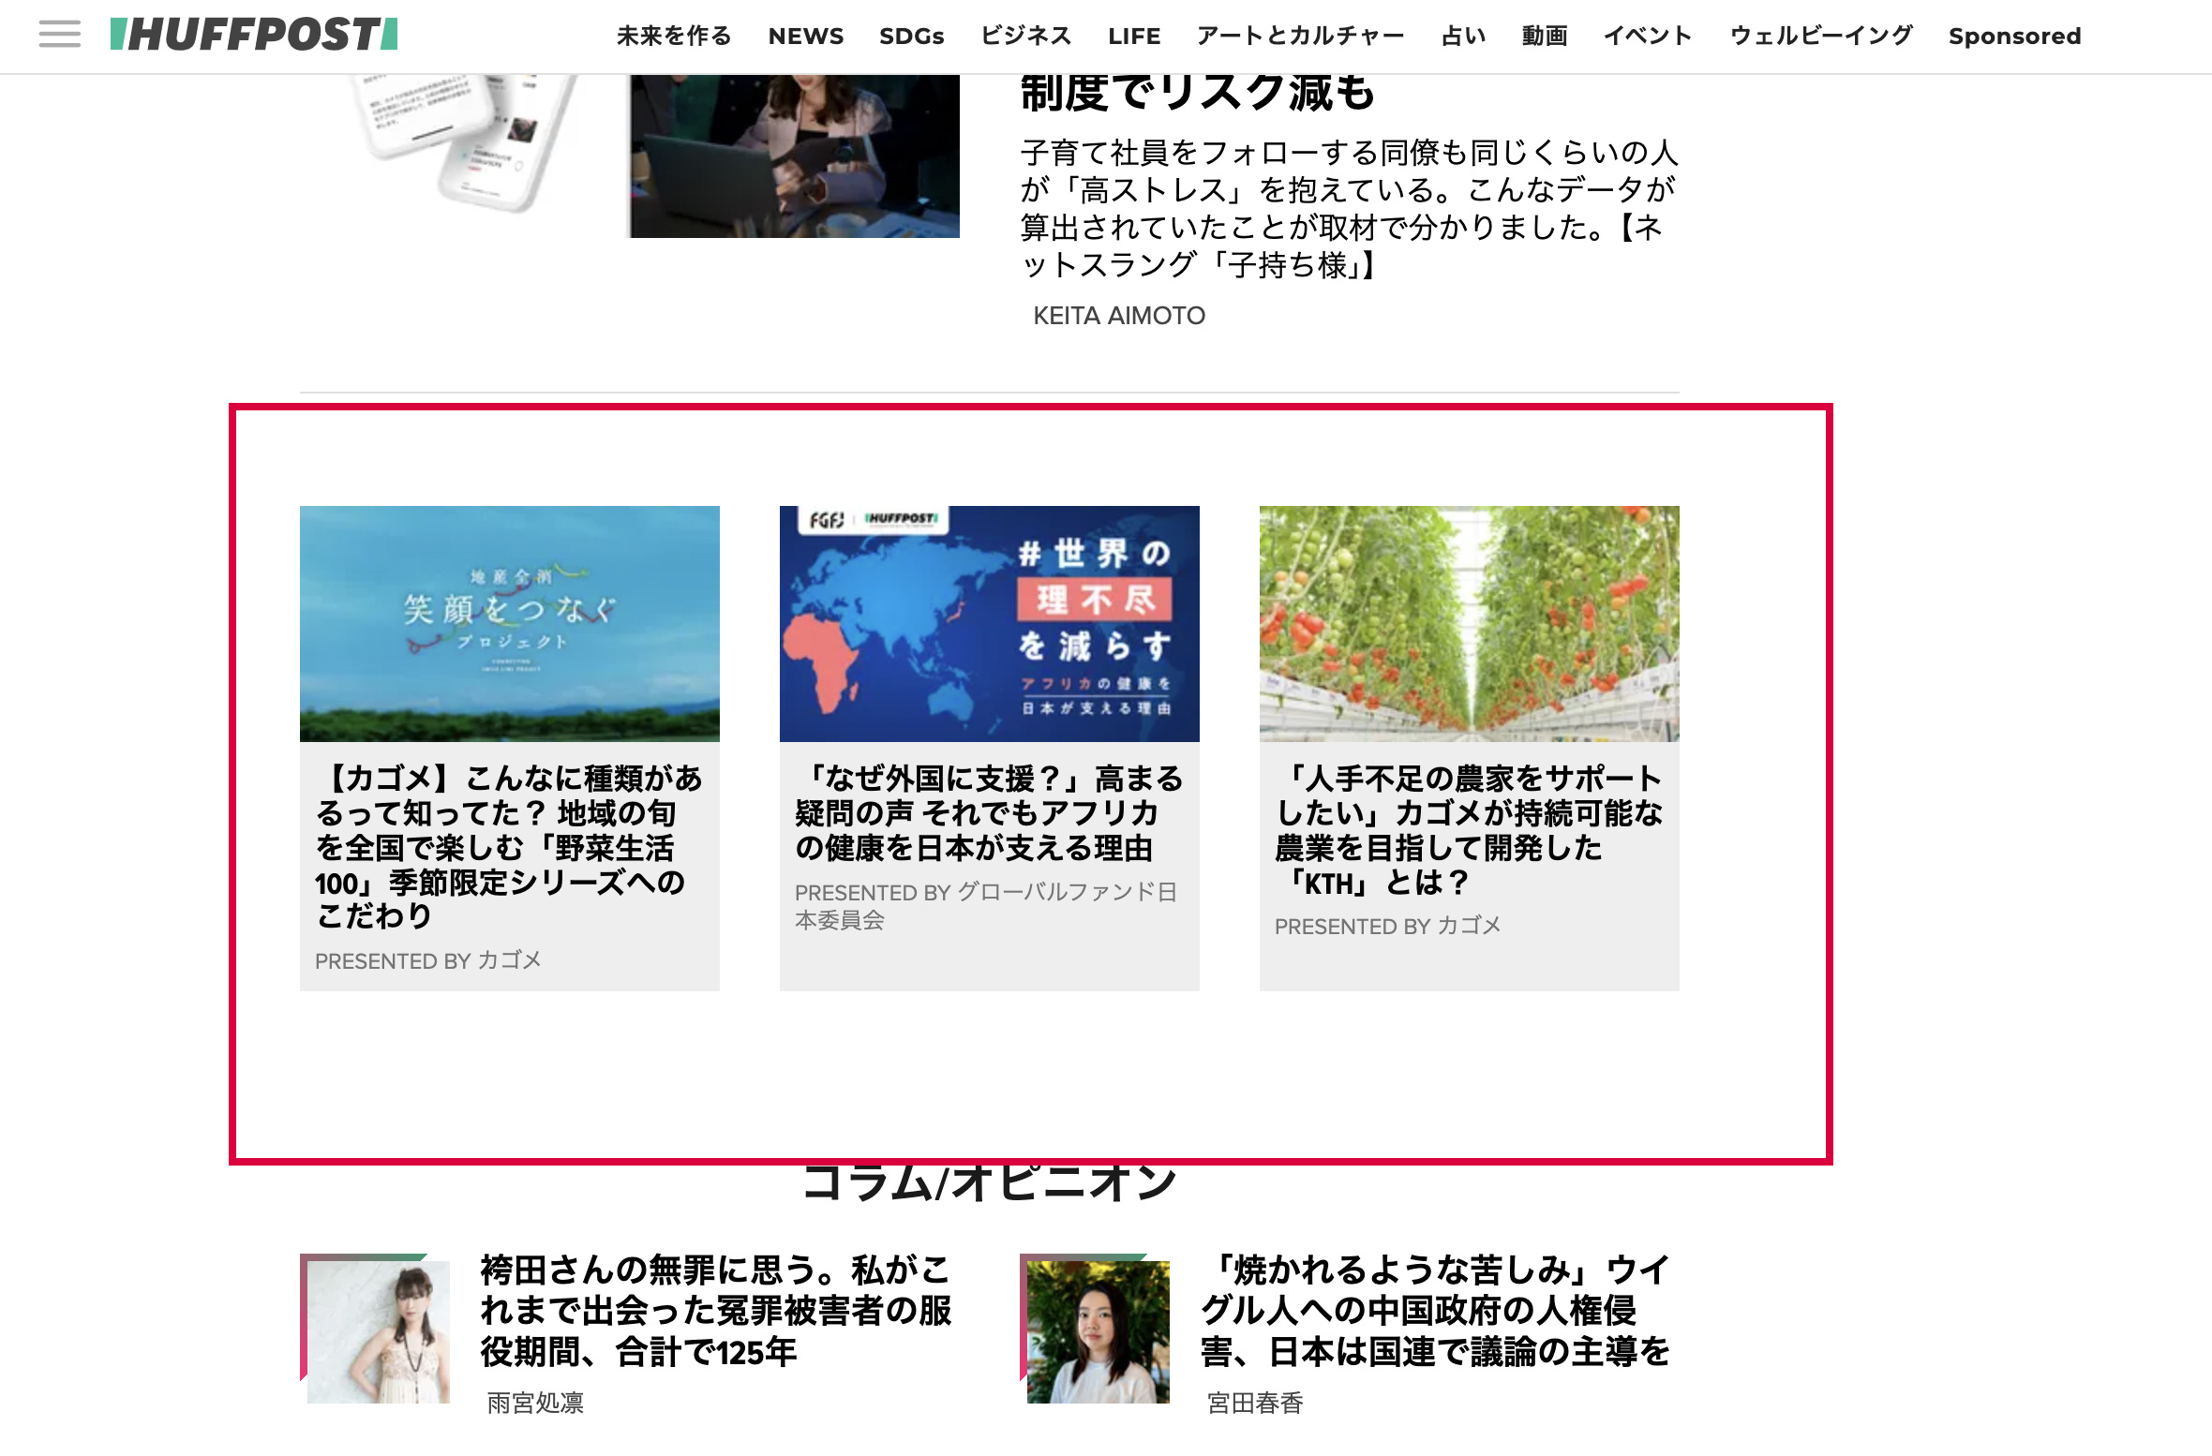Open the 人手不足の農家をサポート headline

1469,830
